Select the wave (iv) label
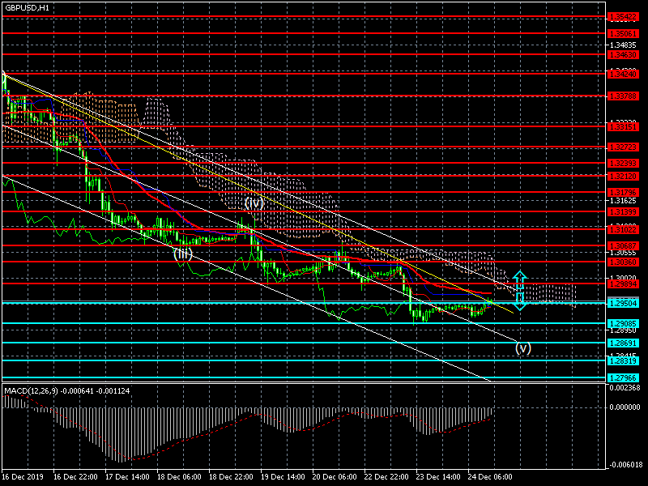Image resolution: width=648 pixels, height=486 pixels. coord(254,203)
